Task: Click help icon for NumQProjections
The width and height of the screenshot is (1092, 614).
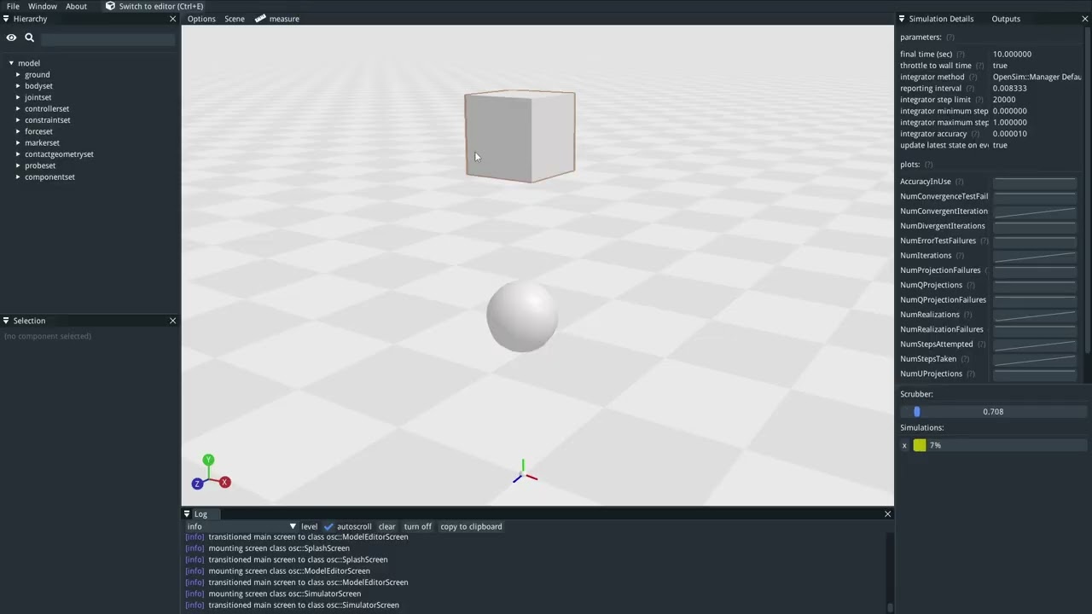Action: pos(971,286)
